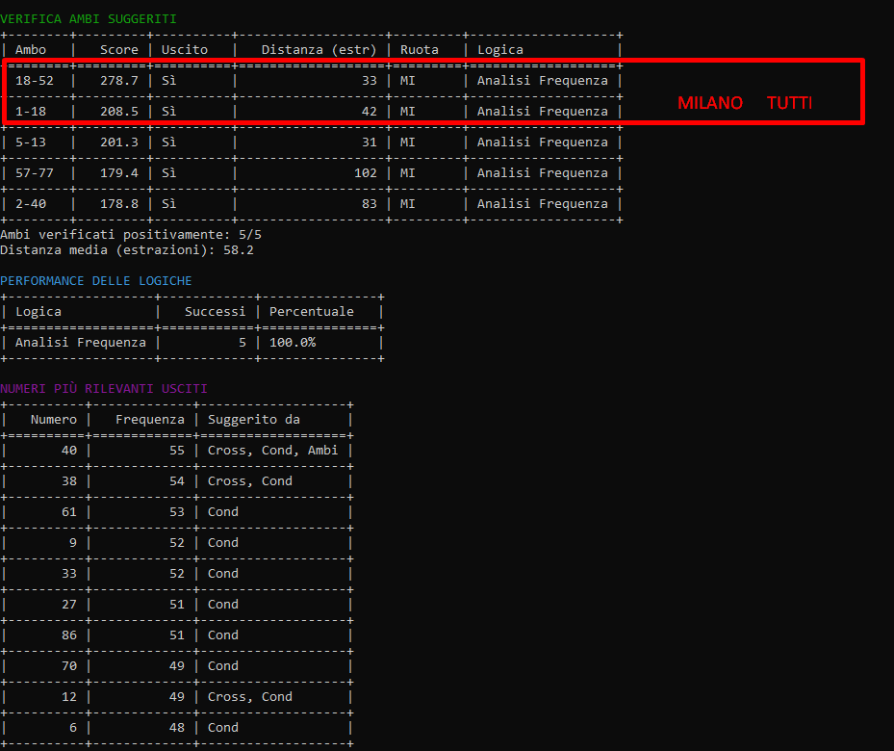Click score value 278.7

(x=119, y=81)
